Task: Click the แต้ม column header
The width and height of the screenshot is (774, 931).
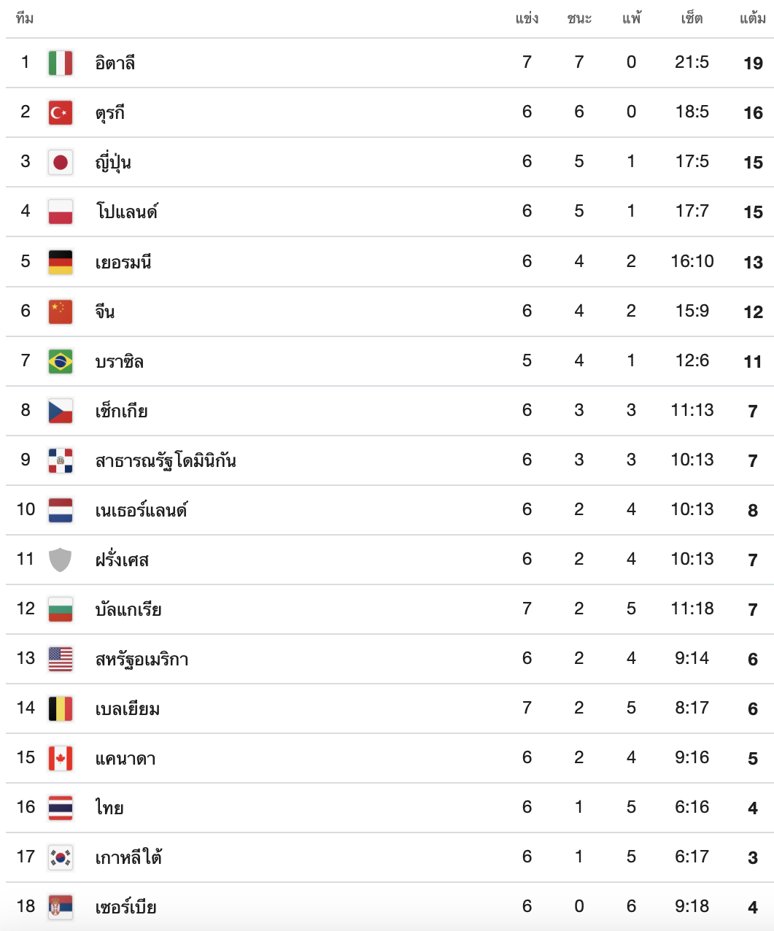Action: point(753,18)
